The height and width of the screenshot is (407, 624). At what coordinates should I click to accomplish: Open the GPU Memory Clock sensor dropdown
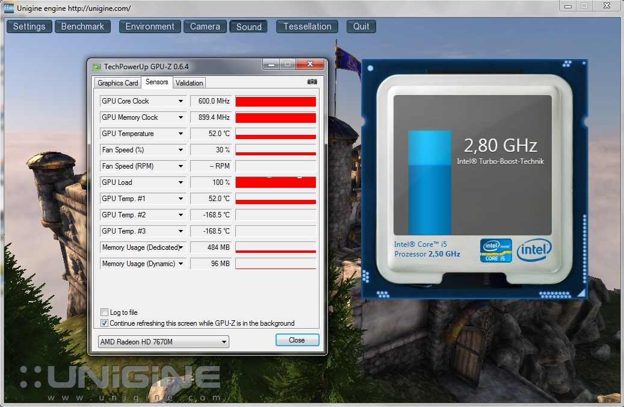click(181, 117)
